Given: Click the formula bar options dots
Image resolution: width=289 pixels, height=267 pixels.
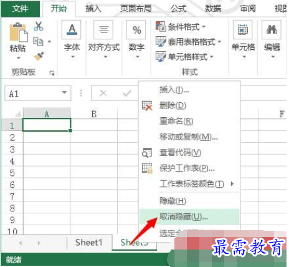Looking at the screenshot, I should (x=81, y=94).
